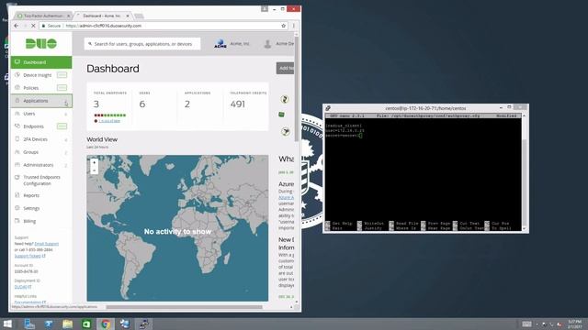Zoom out on the World View map
The image size is (588, 330).
[94, 170]
